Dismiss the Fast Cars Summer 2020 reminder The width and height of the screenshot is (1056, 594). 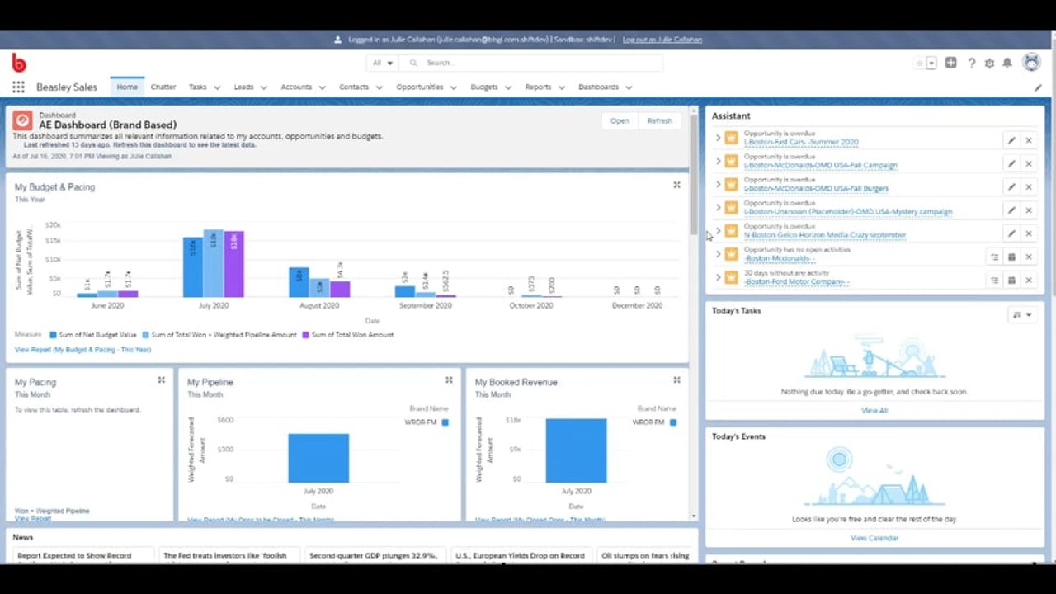point(1029,140)
